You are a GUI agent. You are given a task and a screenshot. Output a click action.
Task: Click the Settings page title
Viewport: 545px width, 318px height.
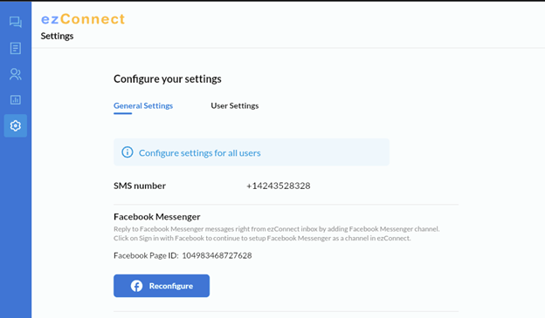click(57, 36)
